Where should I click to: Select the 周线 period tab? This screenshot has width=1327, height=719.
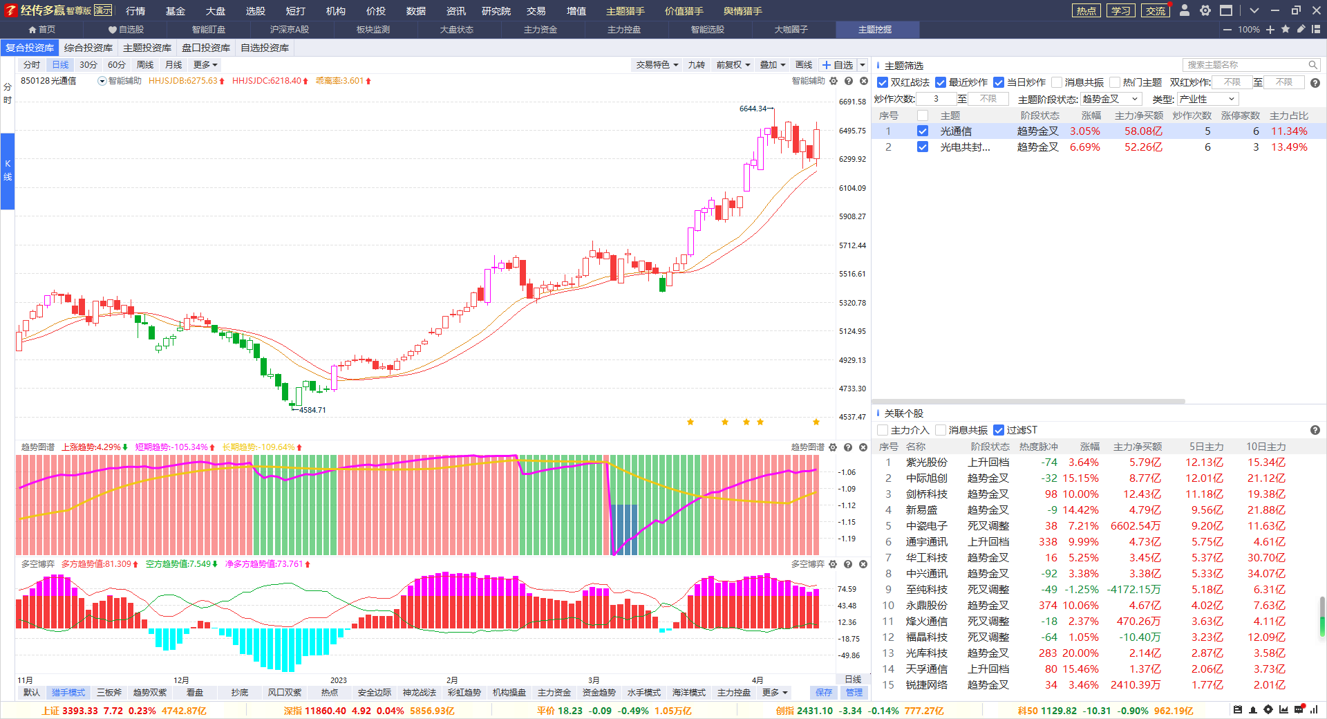[145, 64]
